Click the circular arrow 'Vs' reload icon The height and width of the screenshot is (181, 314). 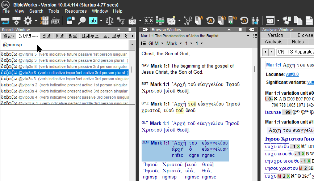[244, 21]
